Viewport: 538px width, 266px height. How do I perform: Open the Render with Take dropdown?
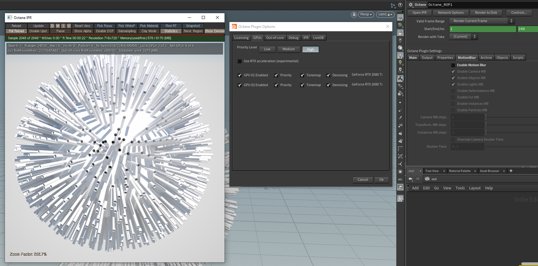pyautogui.click(x=463, y=36)
